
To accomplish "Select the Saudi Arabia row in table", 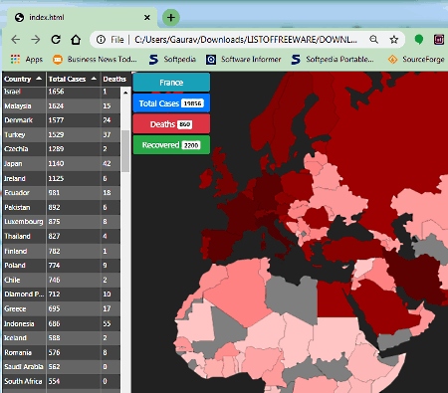I will pyautogui.click(x=62, y=367).
